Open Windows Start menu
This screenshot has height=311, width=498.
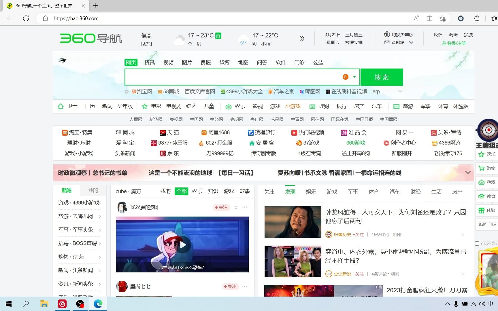tap(9, 304)
